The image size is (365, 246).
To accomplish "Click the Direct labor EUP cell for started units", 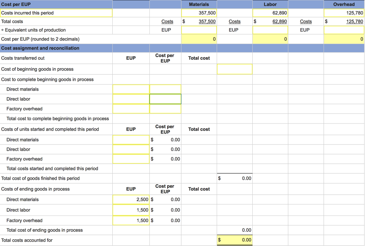I will tap(131, 149).
